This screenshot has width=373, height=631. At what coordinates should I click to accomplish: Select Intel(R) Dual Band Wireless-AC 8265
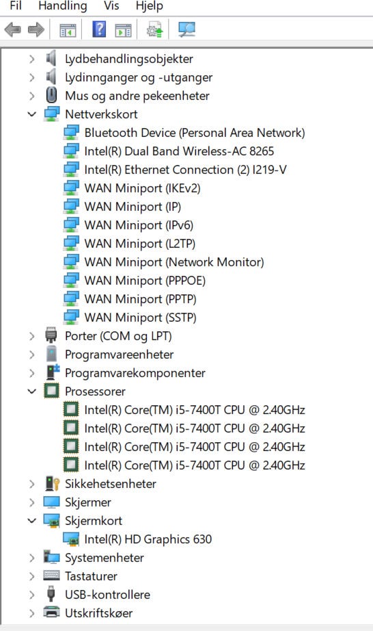pos(179,151)
